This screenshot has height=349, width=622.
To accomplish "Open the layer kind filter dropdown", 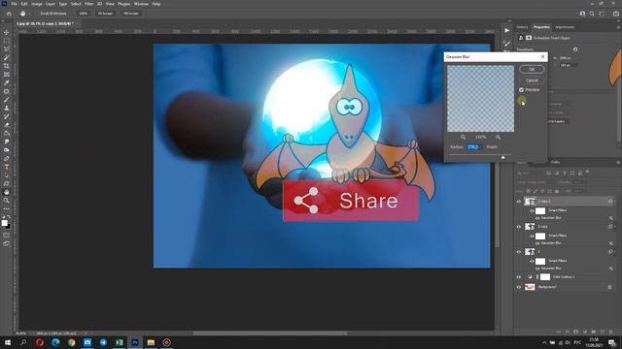I will click(x=531, y=173).
